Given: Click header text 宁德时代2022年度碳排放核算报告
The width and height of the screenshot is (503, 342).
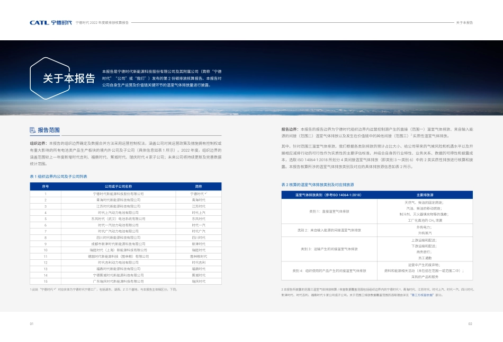Looking at the screenshot, I should pyautogui.click(x=102, y=23).
